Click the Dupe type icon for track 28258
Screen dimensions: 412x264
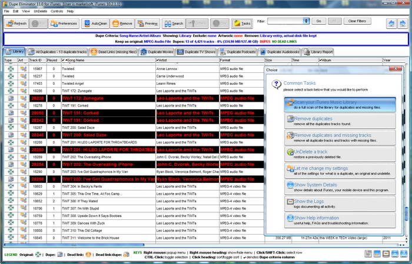(x=11, y=179)
